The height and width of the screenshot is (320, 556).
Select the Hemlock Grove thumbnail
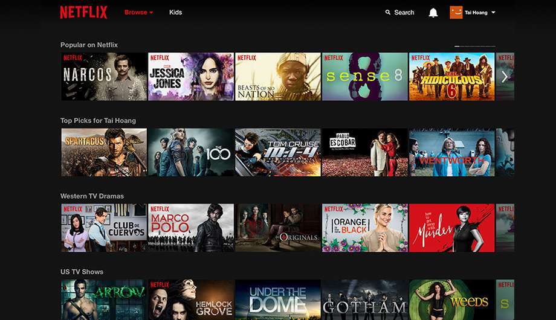pos(191,300)
